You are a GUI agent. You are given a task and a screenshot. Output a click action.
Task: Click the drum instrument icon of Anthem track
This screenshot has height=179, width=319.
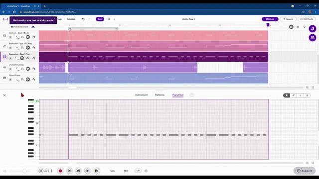(4, 35)
